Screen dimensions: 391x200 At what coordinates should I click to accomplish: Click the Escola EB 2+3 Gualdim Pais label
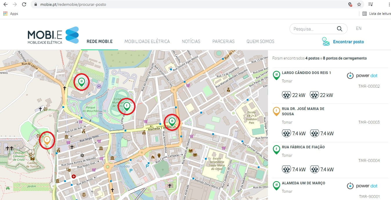[251, 118]
